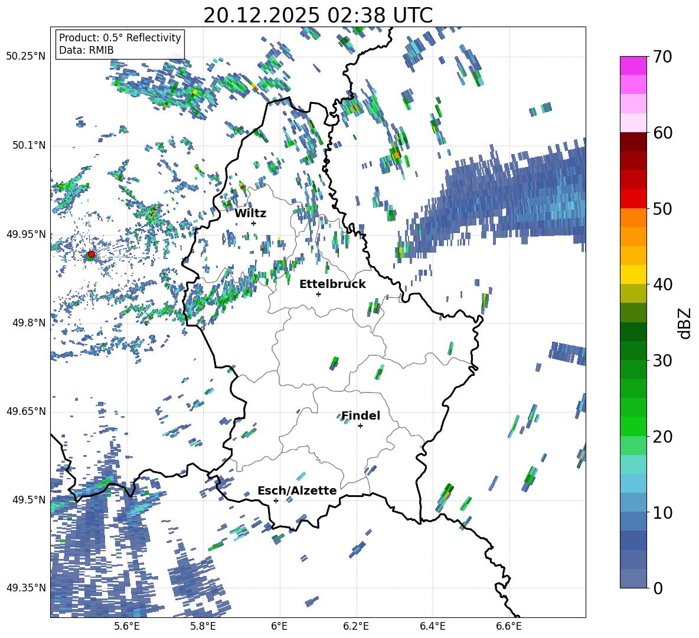Click the cross marker below Ettelbruck
The image size is (699, 638).
pyautogui.click(x=318, y=294)
